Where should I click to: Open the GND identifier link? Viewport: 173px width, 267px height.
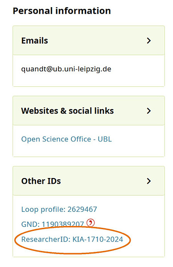click(52, 224)
